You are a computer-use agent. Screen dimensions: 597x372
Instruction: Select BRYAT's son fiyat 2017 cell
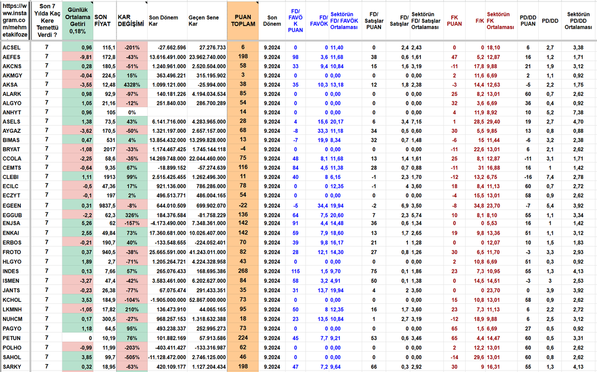click(x=104, y=149)
